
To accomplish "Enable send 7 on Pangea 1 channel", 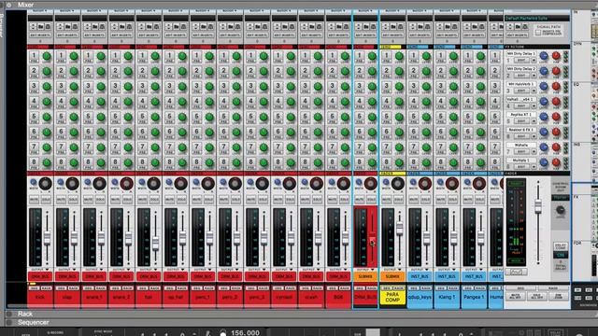I will [x=467, y=147].
